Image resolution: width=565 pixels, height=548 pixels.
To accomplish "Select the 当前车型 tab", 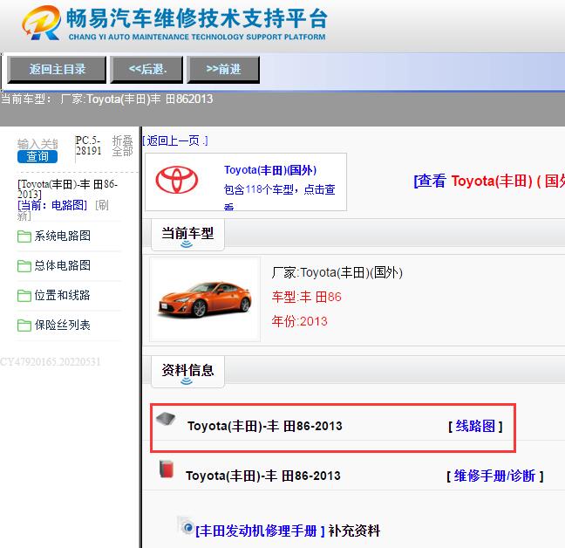I will point(187,235).
